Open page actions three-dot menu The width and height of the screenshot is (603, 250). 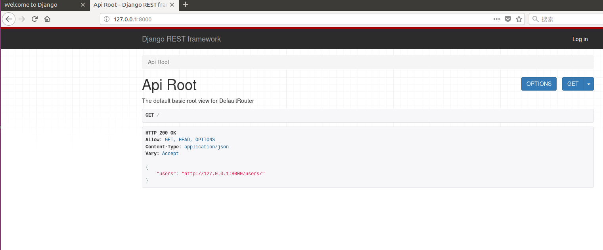(497, 19)
